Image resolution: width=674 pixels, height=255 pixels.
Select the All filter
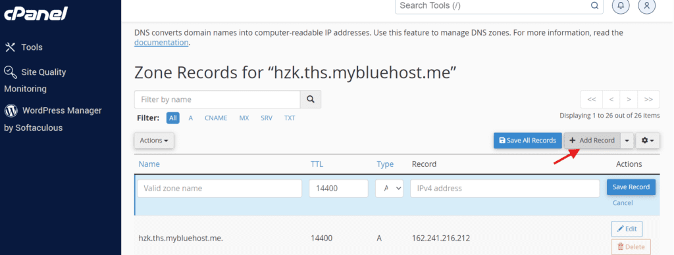173,118
